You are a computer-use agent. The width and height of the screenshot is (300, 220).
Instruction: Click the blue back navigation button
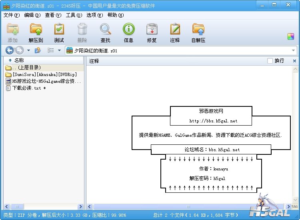point(10,50)
